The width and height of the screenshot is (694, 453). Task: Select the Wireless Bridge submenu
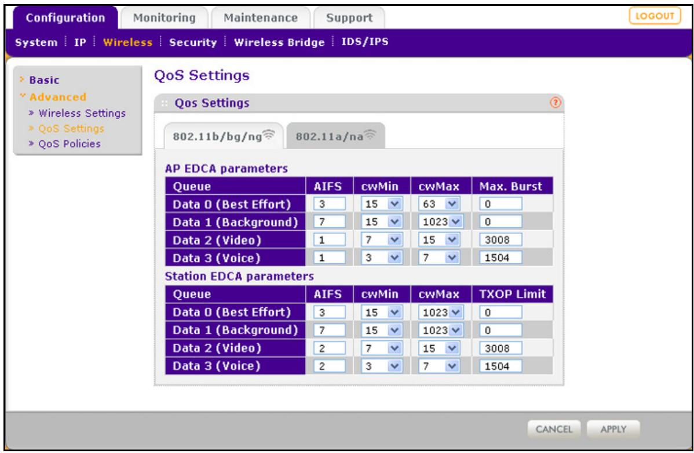(x=279, y=42)
